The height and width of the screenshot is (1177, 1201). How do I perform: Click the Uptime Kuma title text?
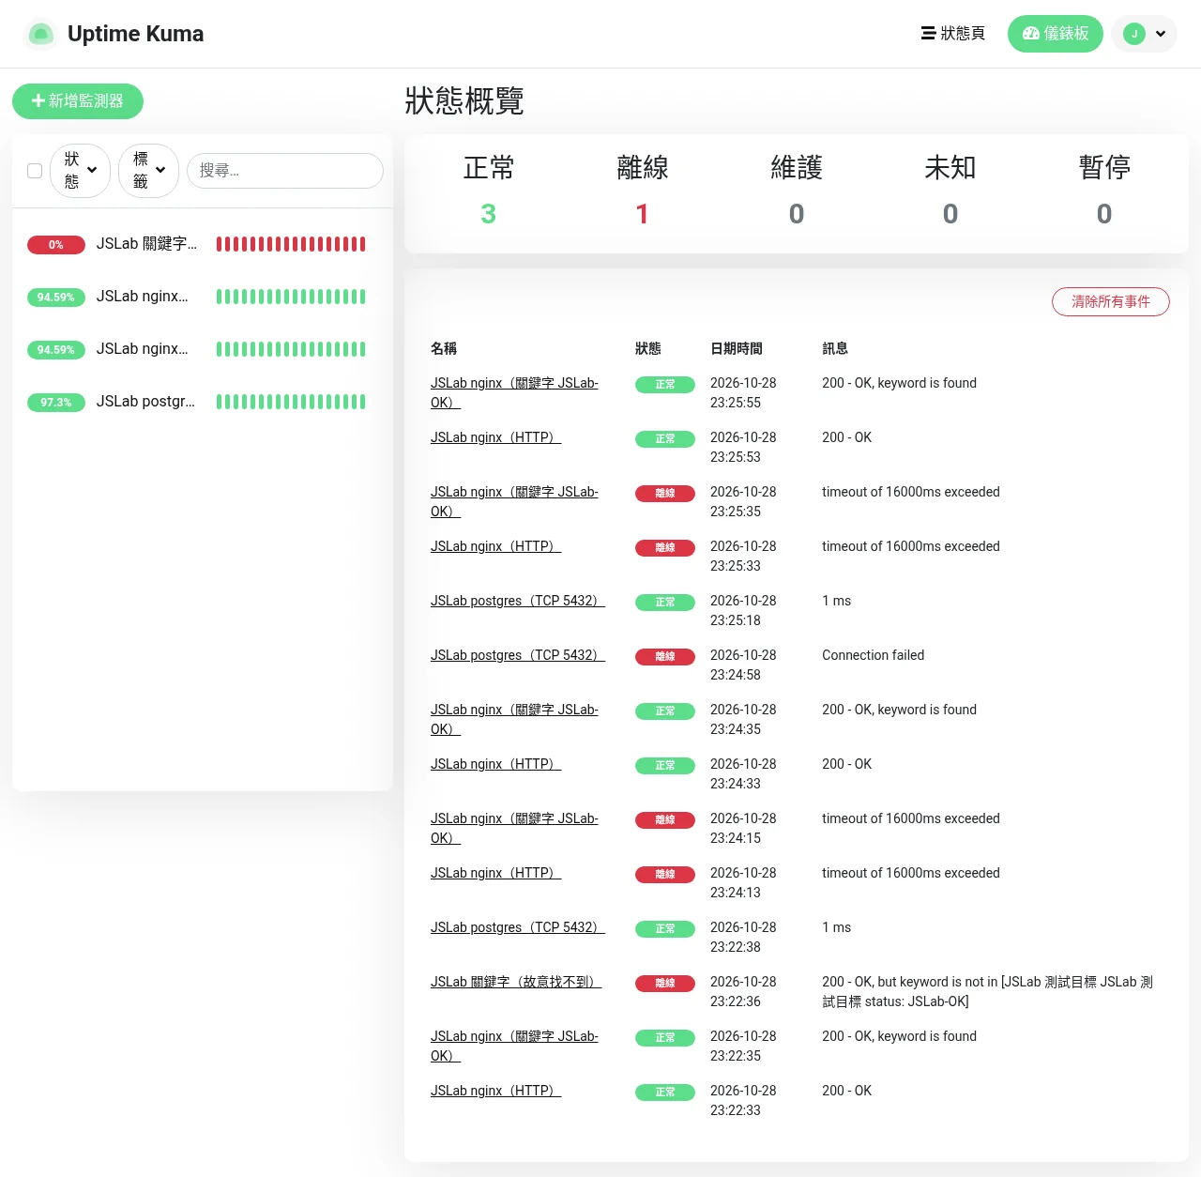coord(136,34)
